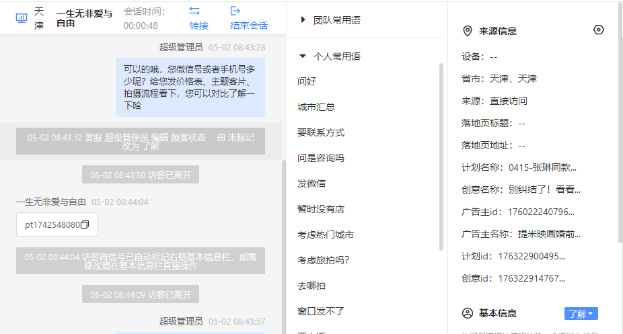Copy the WeChat ID pt1742548080

click(x=85, y=225)
